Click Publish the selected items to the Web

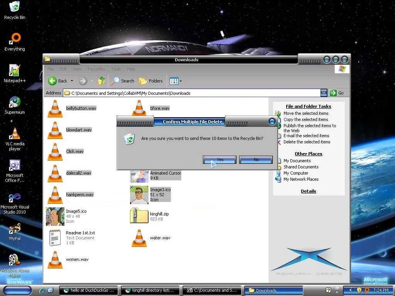point(310,128)
